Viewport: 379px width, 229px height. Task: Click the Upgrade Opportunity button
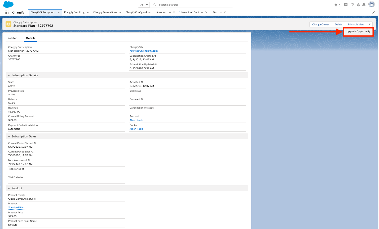pyautogui.click(x=358, y=32)
